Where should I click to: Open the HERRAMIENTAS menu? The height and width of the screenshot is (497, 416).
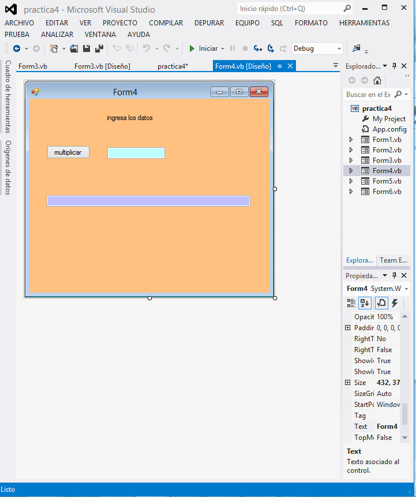(364, 23)
